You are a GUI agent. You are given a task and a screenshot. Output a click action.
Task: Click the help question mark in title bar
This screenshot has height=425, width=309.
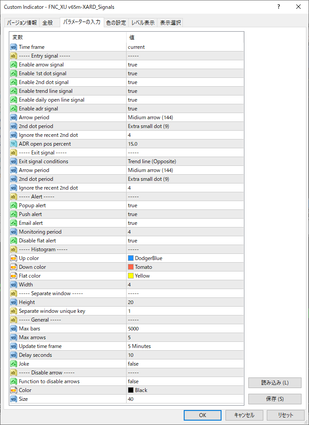[279, 7]
